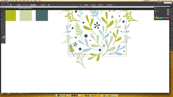Select the Hand tool in the toolbox

[2, 33]
